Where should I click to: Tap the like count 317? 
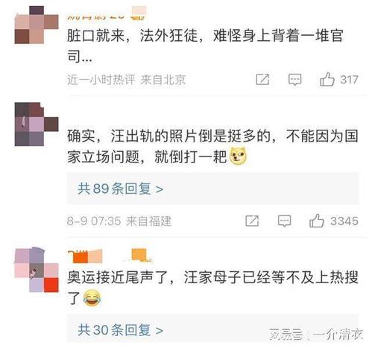coord(349,80)
